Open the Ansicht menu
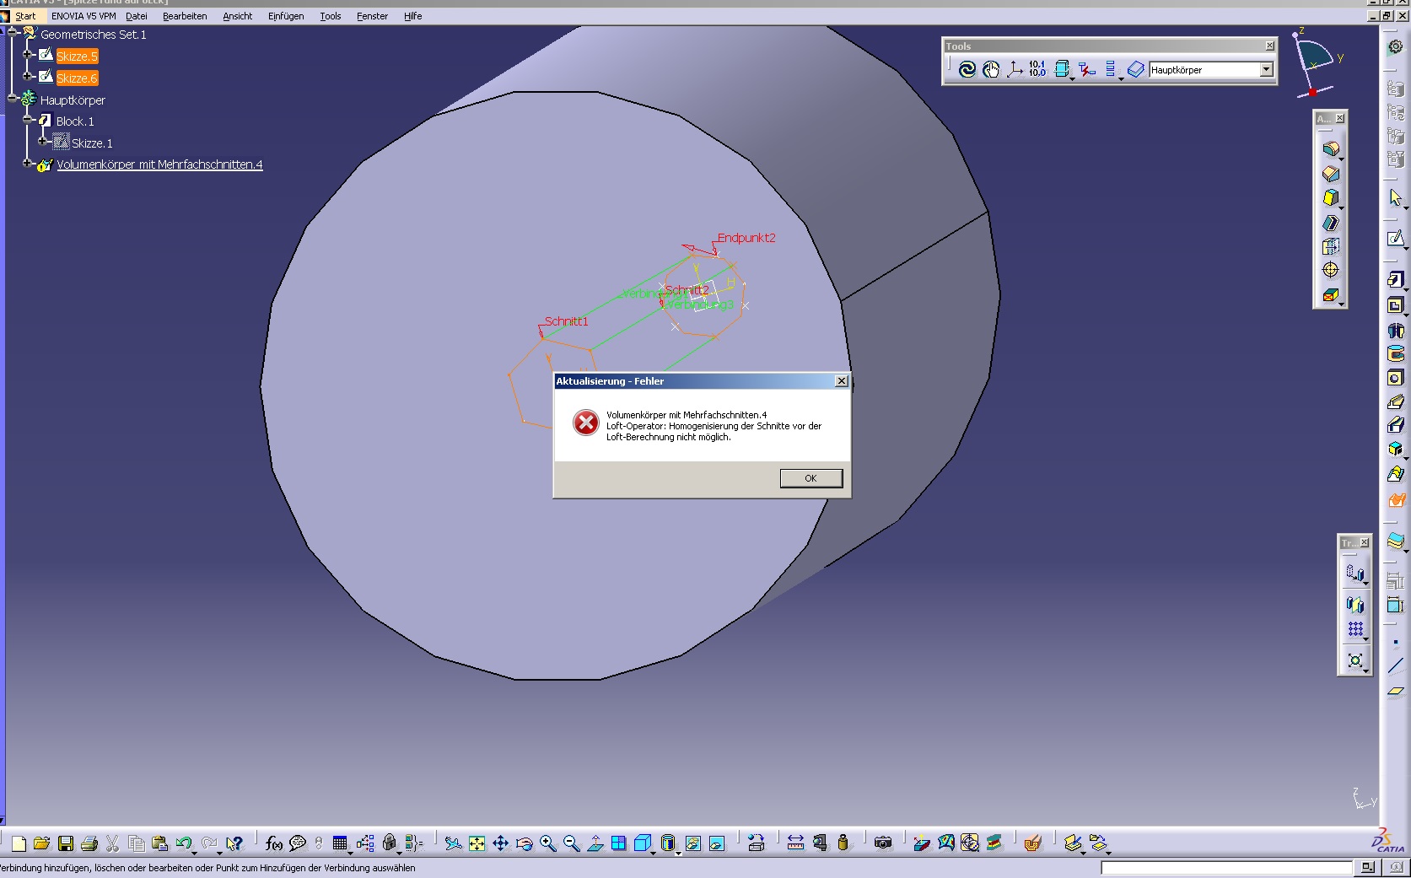The width and height of the screenshot is (1411, 878). click(x=238, y=16)
